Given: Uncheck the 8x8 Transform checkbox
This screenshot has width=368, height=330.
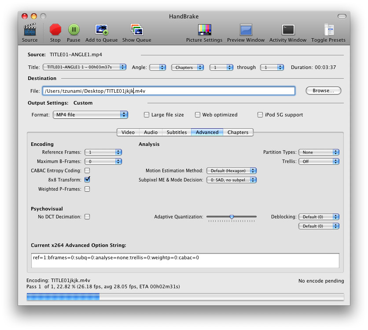Looking at the screenshot, I should tap(87, 180).
